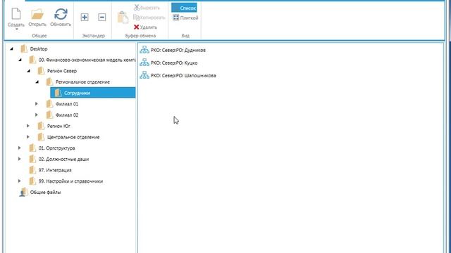The image size is (451, 253).
Task: Select the 02. Должностные даши folder icon
Action: point(32,159)
